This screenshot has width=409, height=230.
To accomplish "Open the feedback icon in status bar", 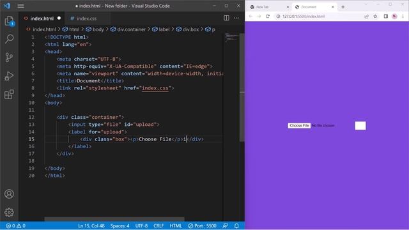I will [x=225, y=226].
